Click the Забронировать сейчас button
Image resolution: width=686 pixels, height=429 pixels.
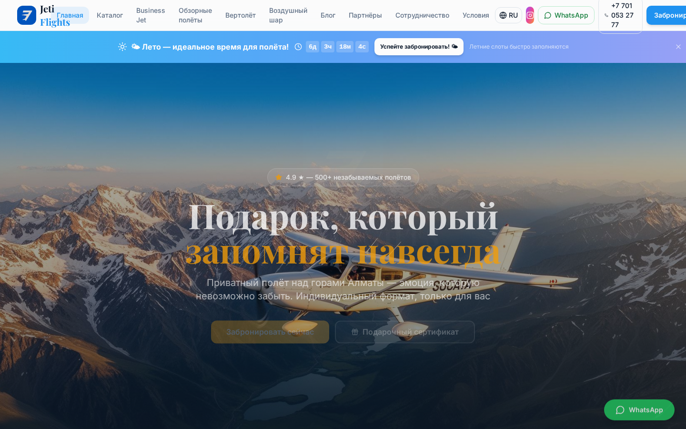click(x=270, y=332)
